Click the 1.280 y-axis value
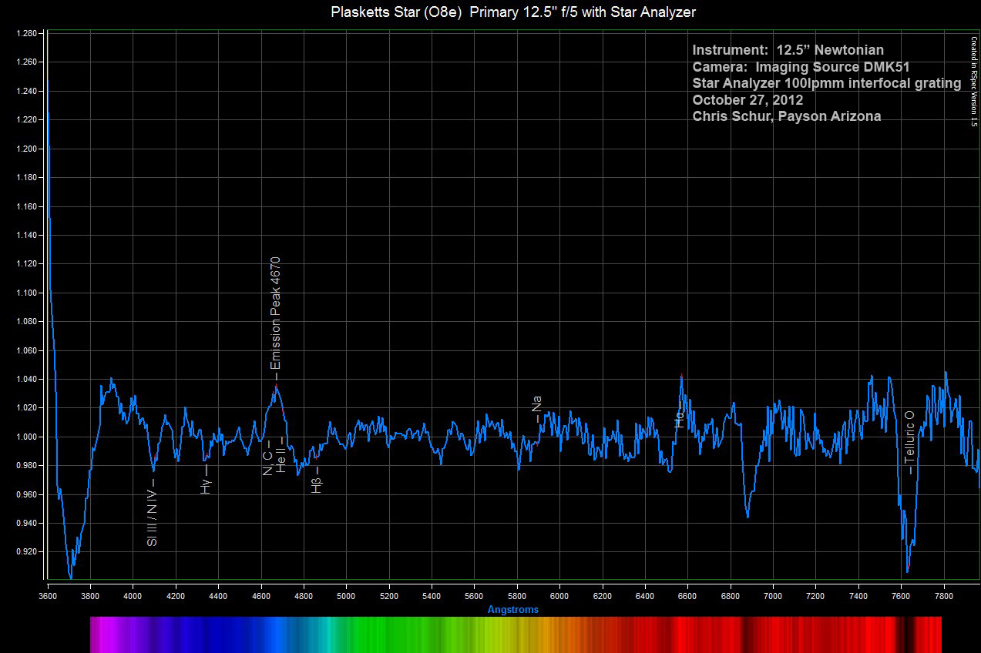The height and width of the screenshot is (653, 981). click(26, 34)
